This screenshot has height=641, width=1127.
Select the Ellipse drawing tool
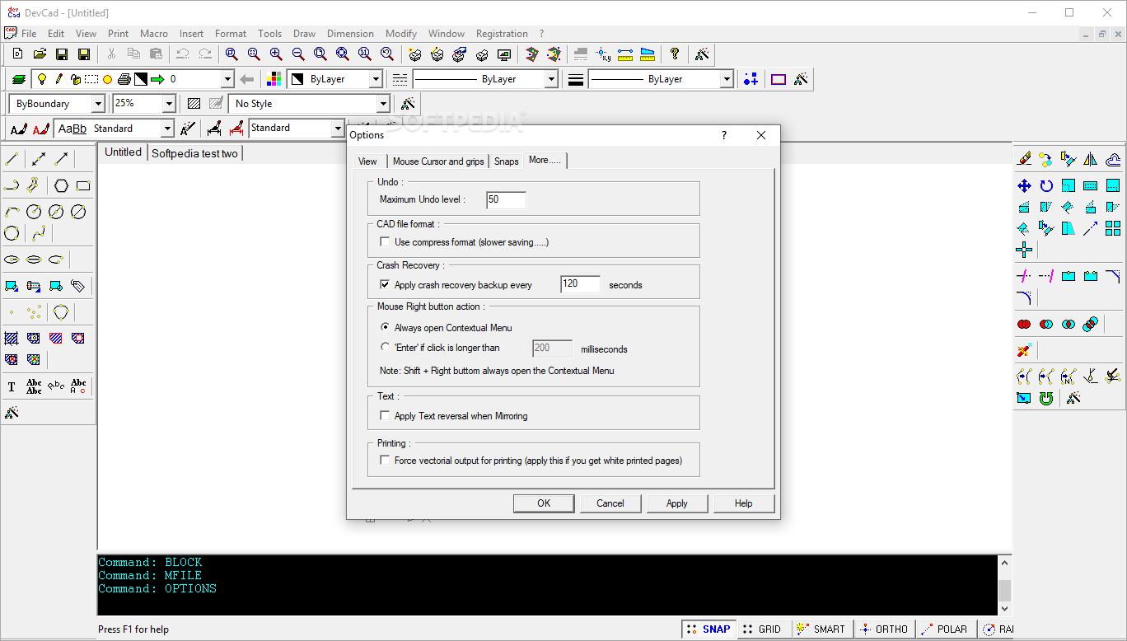tap(12, 259)
